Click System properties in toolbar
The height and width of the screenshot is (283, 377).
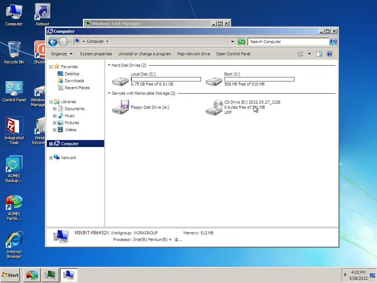[x=96, y=54]
